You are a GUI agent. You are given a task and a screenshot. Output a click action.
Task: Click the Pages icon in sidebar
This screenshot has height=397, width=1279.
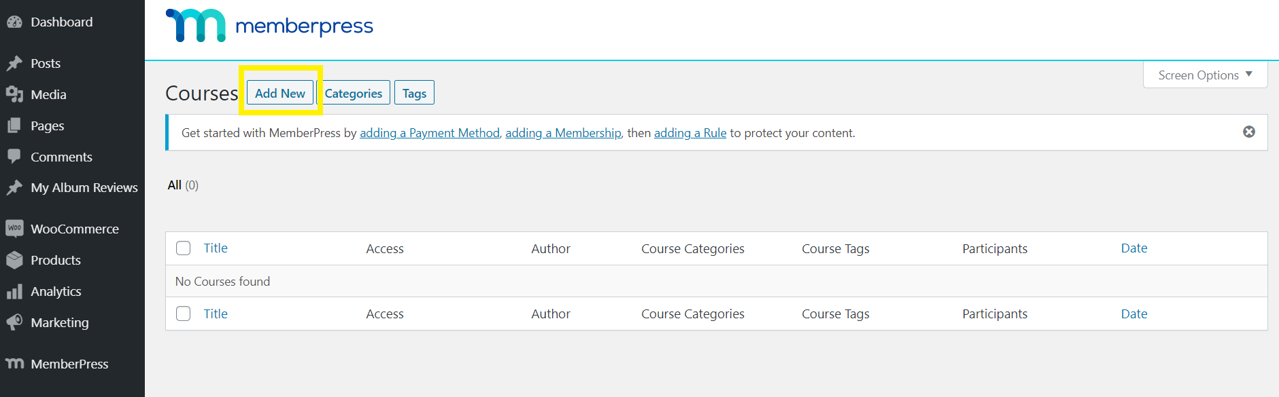(14, 126)
